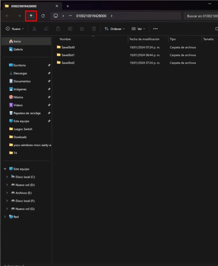Expand Nuevo vol (G:) drive node
Viewport: 218px width, 266px height.
click(7, 209)
